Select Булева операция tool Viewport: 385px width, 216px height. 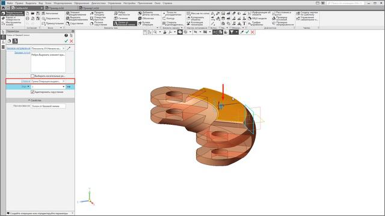[146, 23]
